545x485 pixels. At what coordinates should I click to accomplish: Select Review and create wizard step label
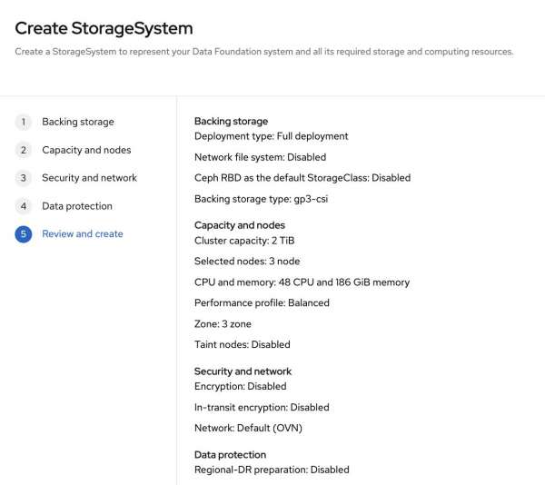coord(83,234)
